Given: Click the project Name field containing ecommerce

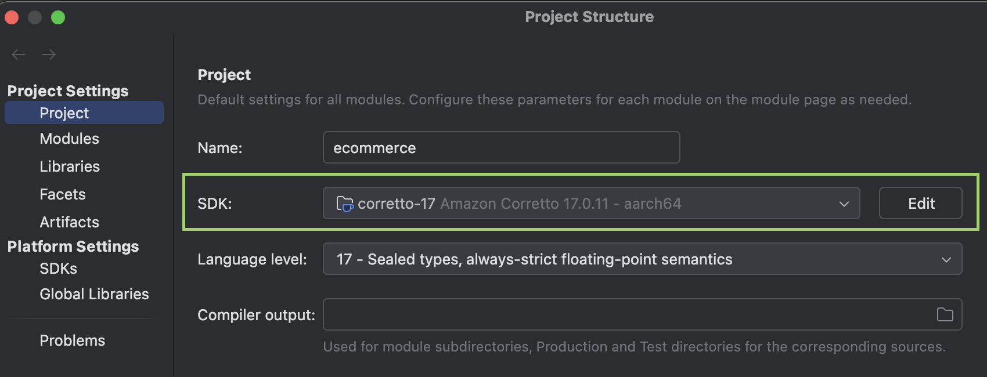Looking at the screenshot, I should click(501, 148).
